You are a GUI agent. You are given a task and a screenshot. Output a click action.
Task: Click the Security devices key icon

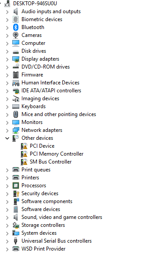[16, 193]
